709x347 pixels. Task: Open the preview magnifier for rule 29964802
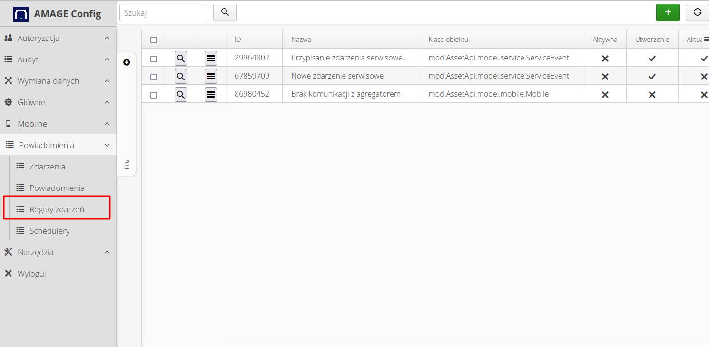pos(180,58)
